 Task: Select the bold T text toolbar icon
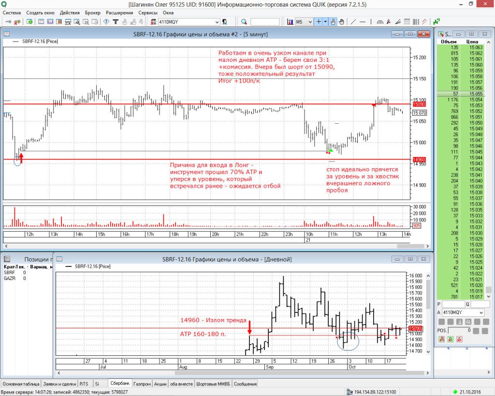pyautogui.click(x=116, y=22)
